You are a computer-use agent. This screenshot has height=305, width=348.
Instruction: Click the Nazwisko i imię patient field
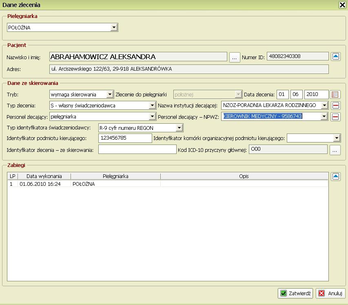coord(138,57)
